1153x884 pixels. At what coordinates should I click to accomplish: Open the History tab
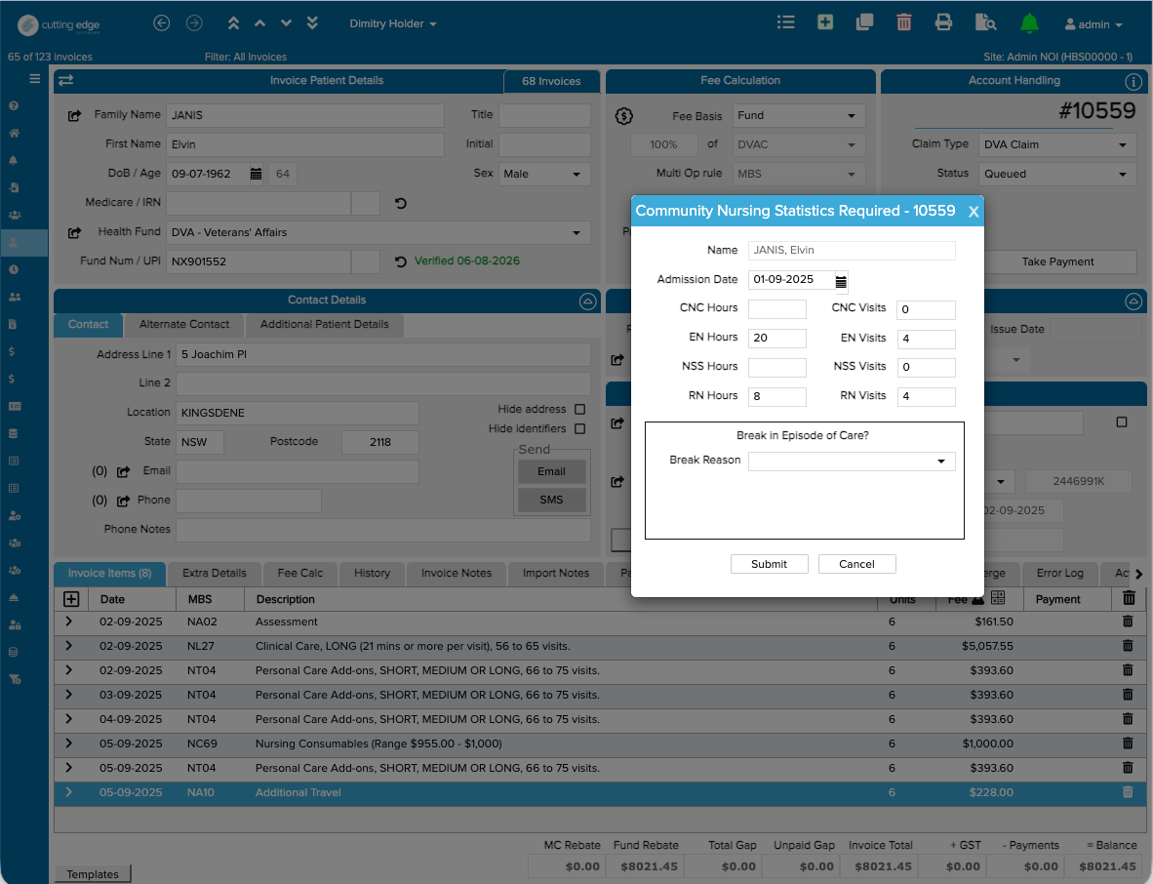pyautogui.click(x=372, y=573)
